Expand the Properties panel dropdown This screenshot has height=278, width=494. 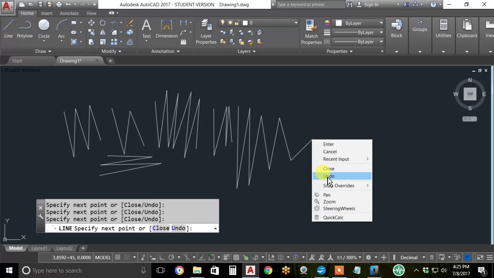[340, 51]
